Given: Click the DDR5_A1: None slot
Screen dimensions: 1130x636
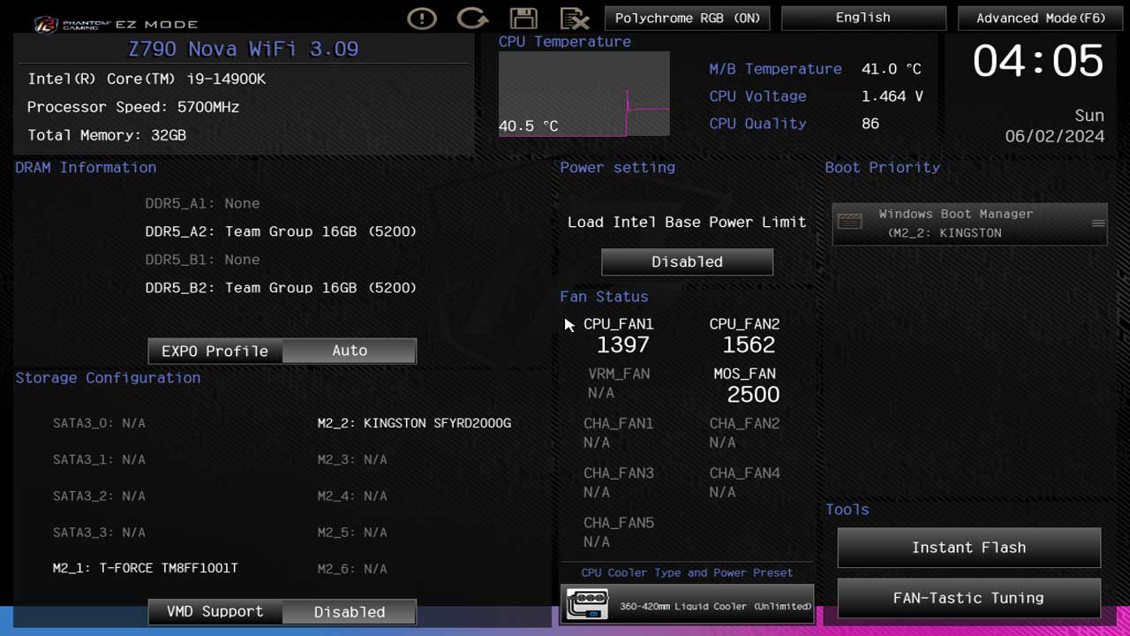Looking at the screenshot, I should click(202, 203).
